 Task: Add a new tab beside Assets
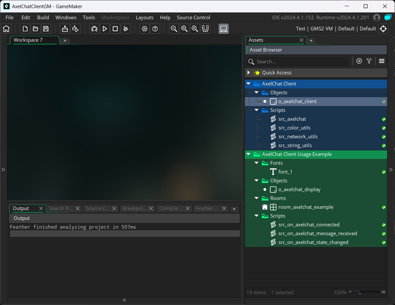(x=311, y=40)
